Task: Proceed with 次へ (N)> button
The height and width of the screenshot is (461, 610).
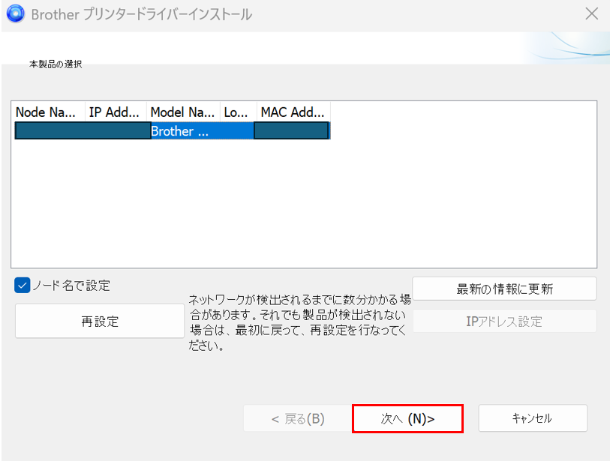Action: click(407, 418)
